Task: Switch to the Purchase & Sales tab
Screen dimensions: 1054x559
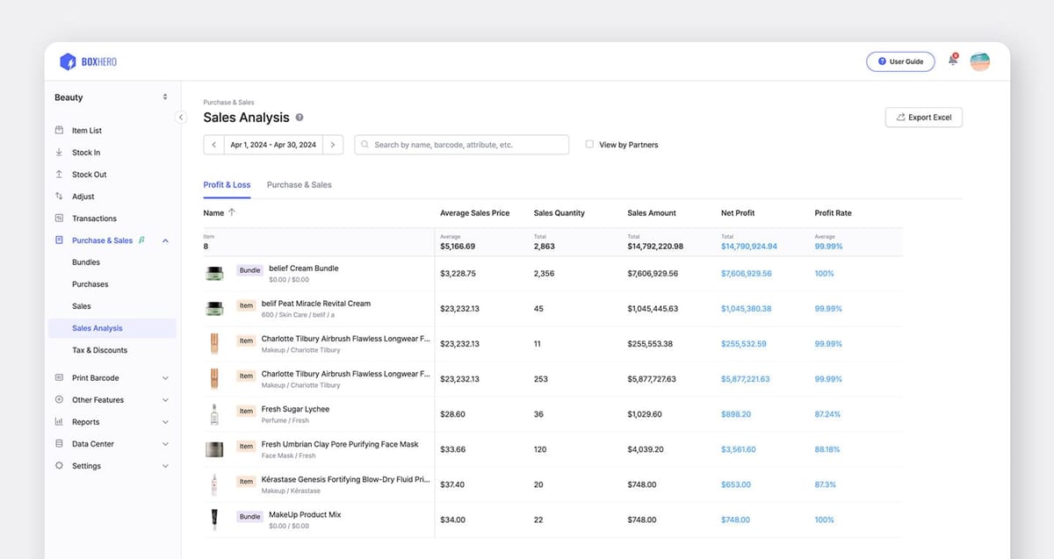Action: [298, 184]
